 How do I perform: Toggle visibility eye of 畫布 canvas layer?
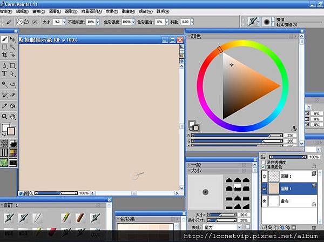pos(264,201)
